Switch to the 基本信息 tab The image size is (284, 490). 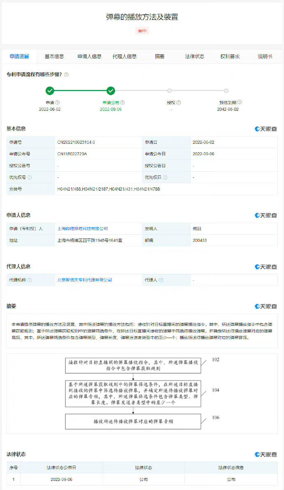click(x=54, y=56)
